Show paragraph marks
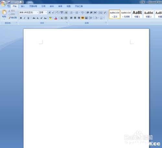Image resolution: width=162 pixels, height=148 pixels. point(105,13)
